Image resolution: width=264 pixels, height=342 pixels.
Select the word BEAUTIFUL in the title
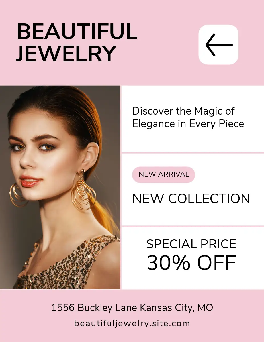point(77,31)
